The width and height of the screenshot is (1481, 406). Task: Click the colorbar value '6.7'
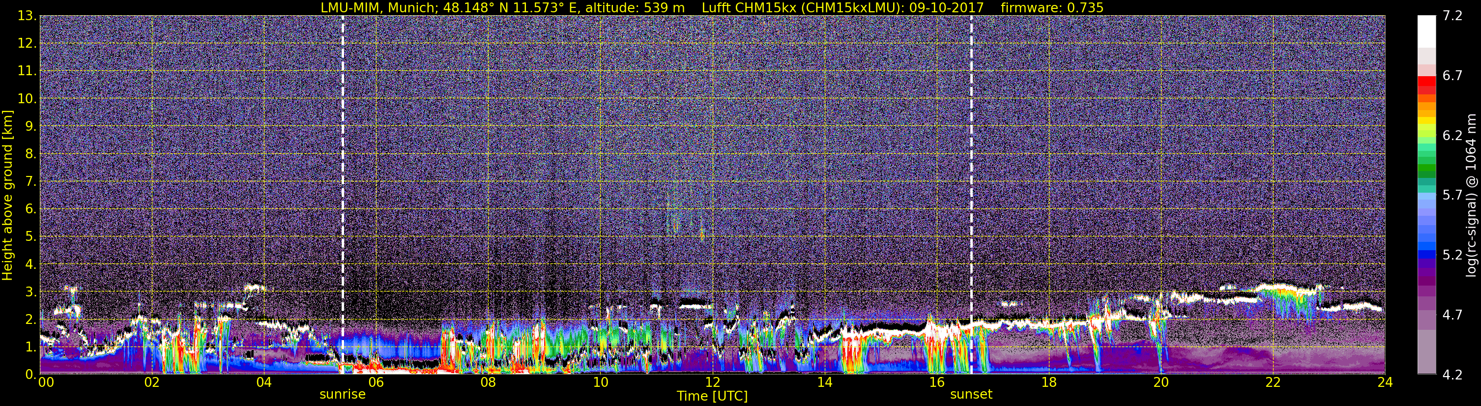(x=1452, y=76)
